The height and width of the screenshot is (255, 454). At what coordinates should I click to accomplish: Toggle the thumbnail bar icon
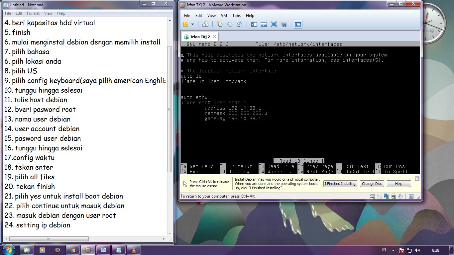[x=264, y=24]
